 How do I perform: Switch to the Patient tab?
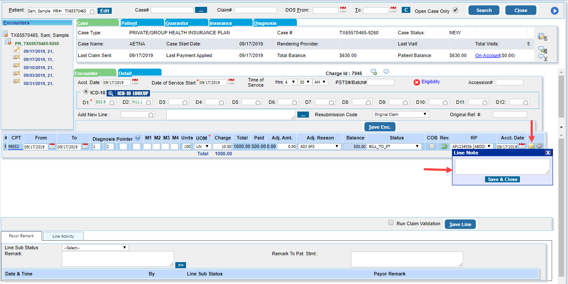tap(142, 23)
